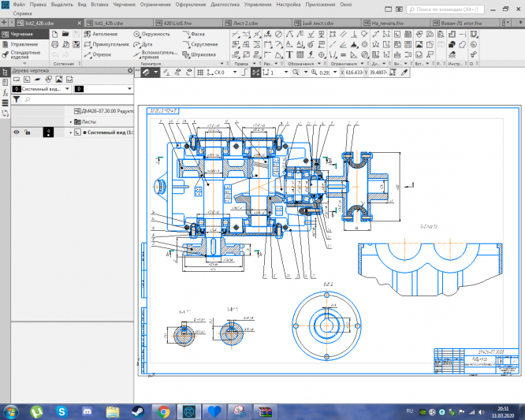Open the Системный вид dropdown
The image size is (525, 420).
(x=66, y=89)
